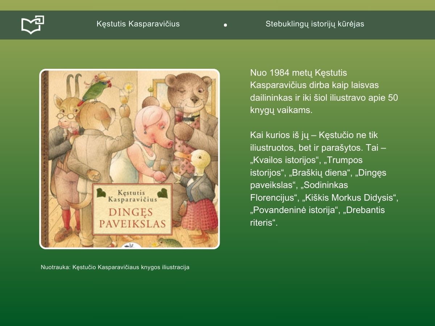Click the author name on cover label
The height and width of the screenshot is (326, 435).
pyautogui.click(x=132, y=196)
